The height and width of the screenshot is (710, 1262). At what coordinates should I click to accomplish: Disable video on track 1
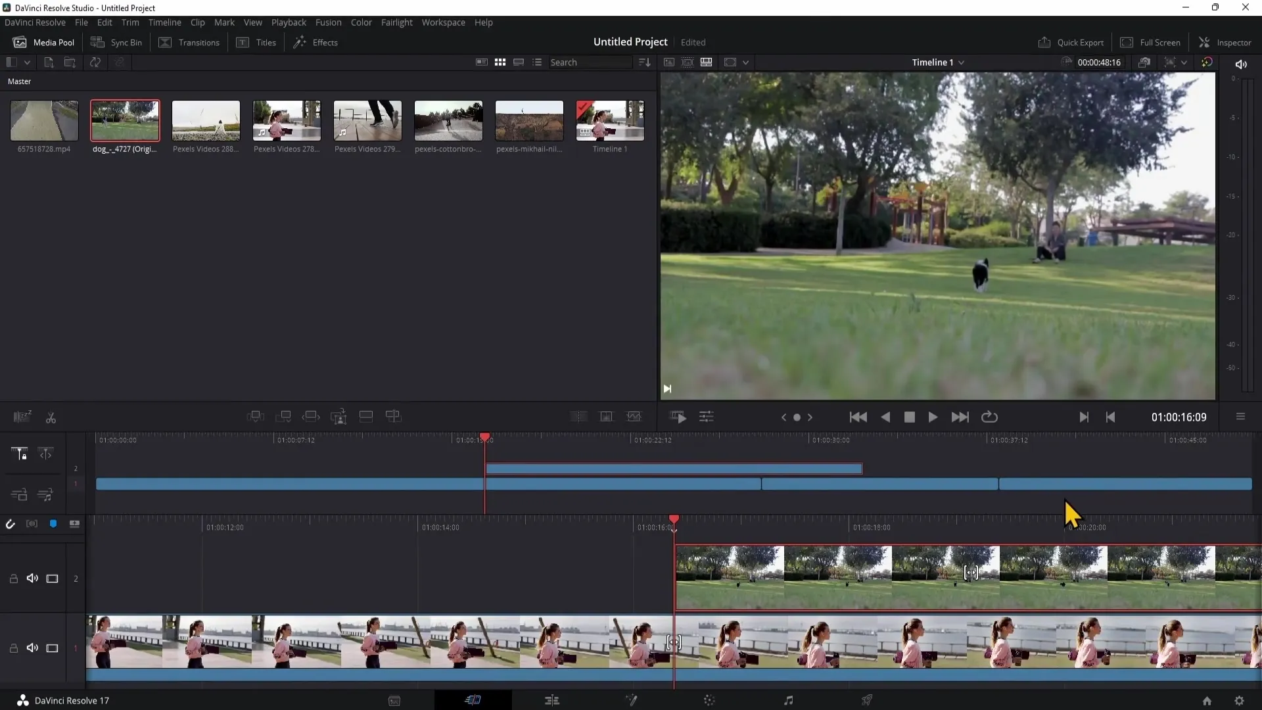pos(52,648)
